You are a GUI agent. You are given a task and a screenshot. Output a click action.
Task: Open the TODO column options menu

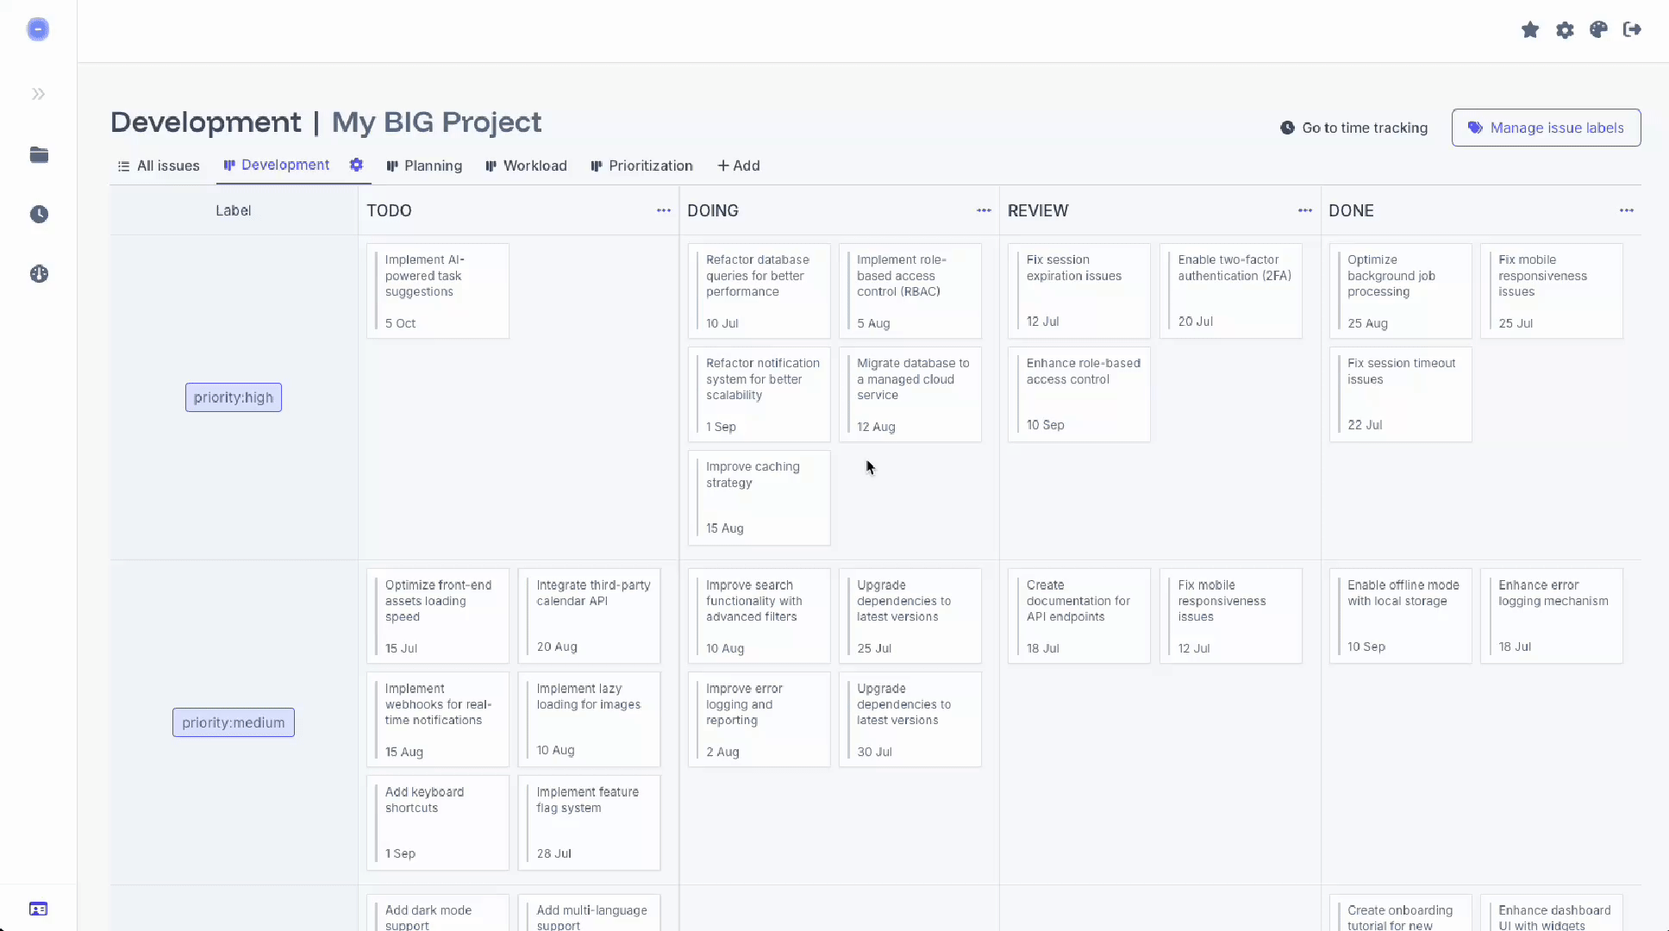click(x=663, y=210)
